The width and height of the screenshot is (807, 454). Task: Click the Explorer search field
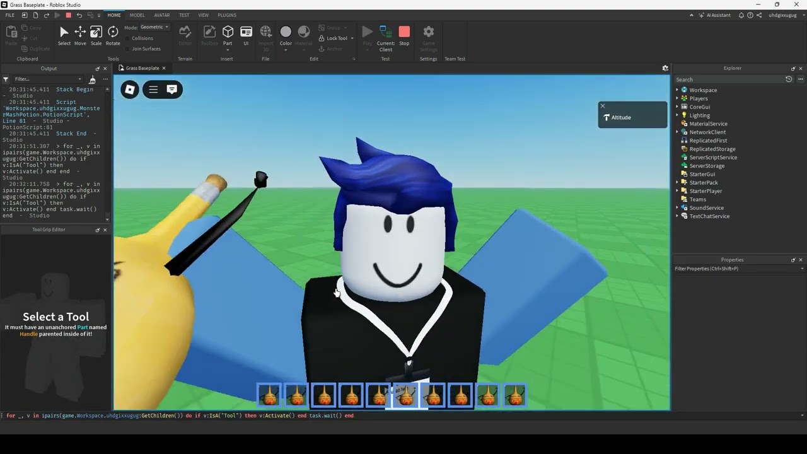click(729, 79)
